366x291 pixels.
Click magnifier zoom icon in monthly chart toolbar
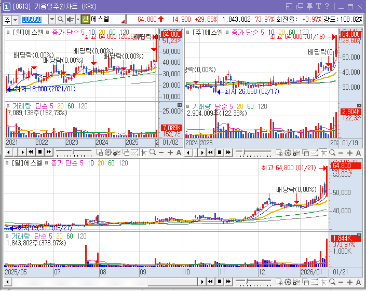pos(153,153)
